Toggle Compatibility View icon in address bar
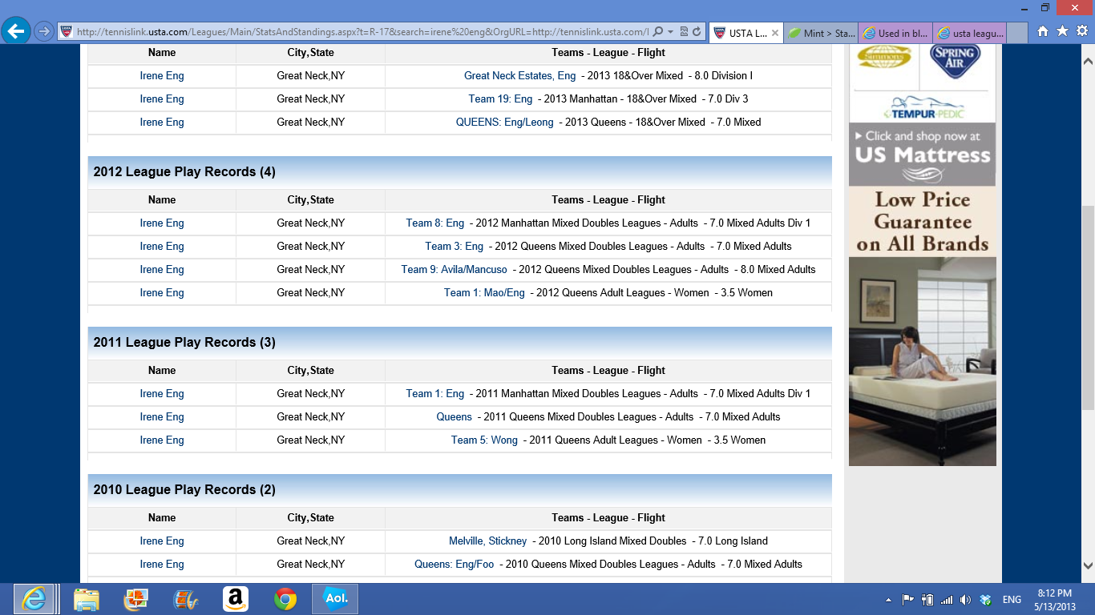1095x615 pixels. pos(683,32)
